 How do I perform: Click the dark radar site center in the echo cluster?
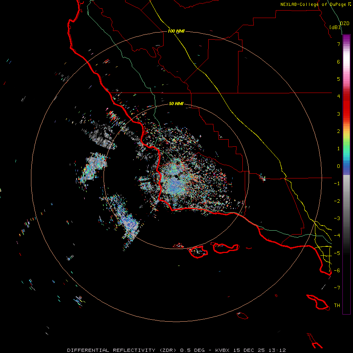(x=176, y=176)
